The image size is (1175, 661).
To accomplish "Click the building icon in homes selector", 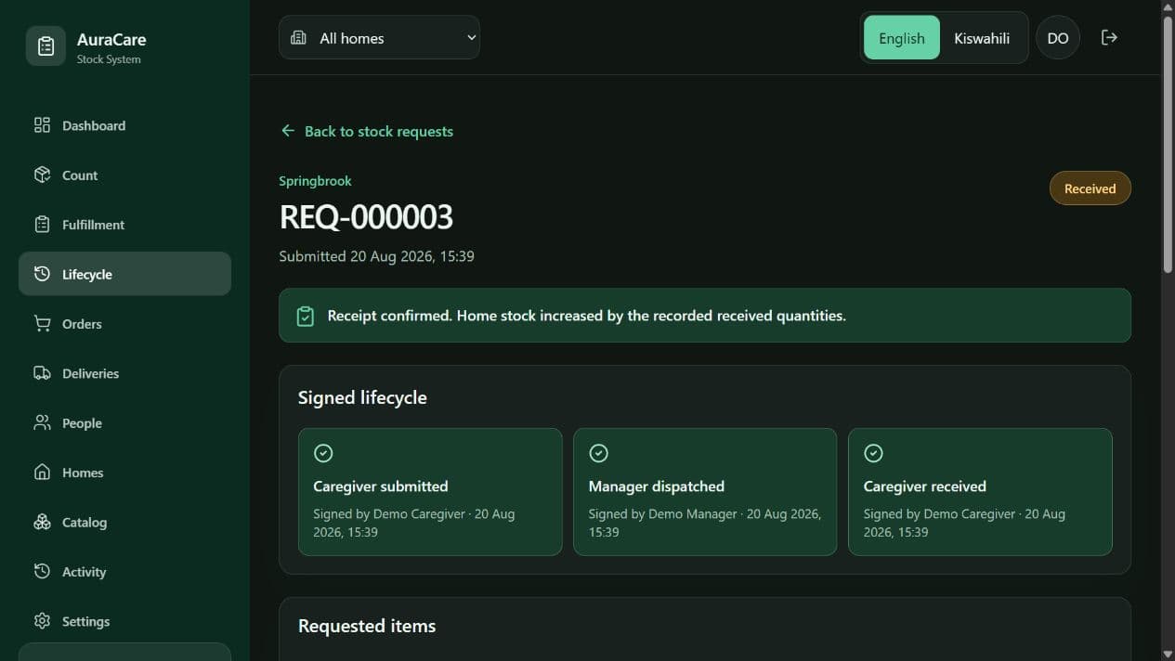I will (x=298, y=38).
